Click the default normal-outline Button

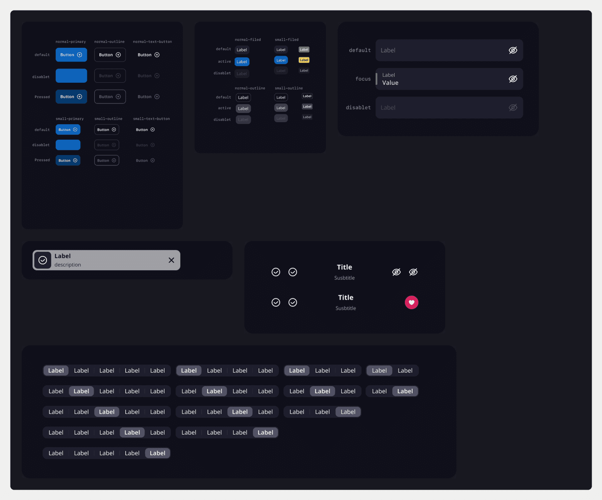pos(110,55)
